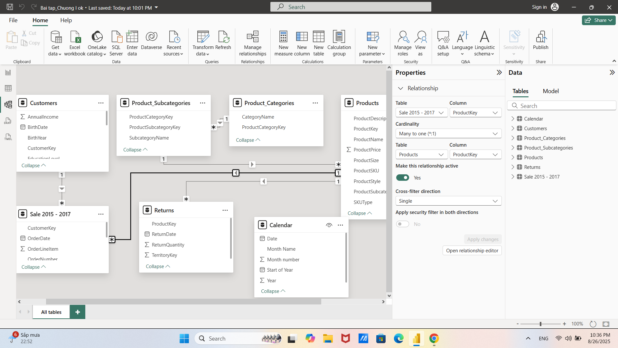
Task: Collapse the Returns table card
Action: (x=158, y=266)
